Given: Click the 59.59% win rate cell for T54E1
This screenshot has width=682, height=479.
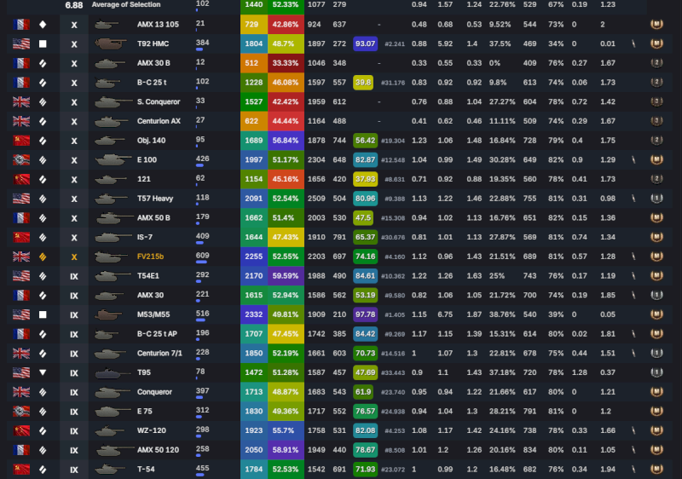Looking at the screenshot, I should tap(286, 276).
